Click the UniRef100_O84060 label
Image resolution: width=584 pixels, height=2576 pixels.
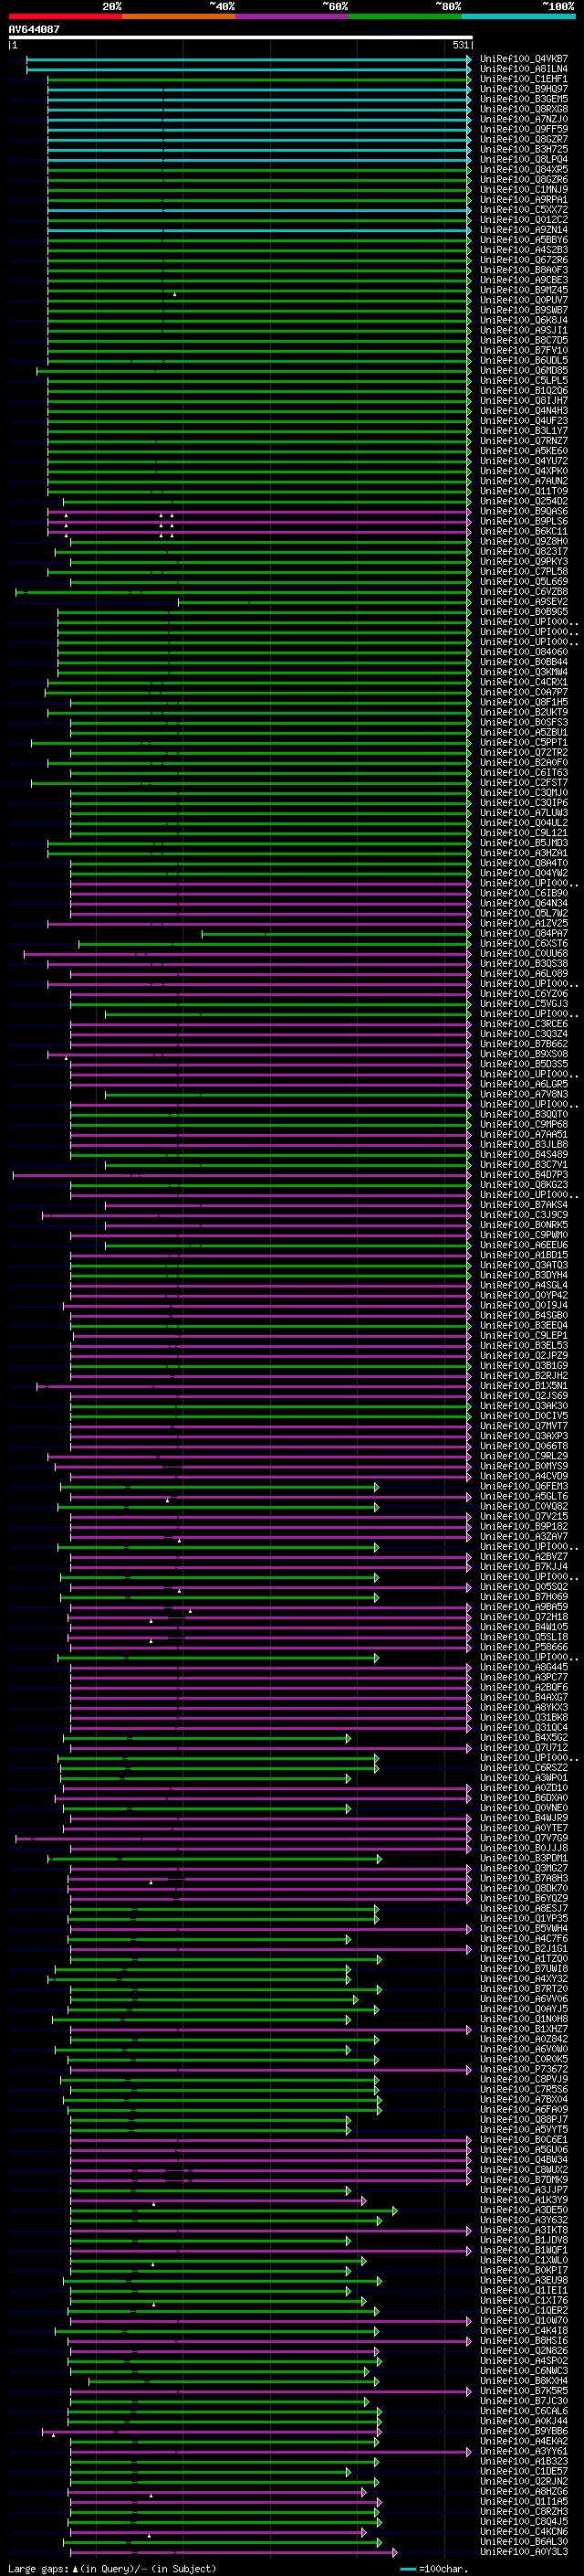524,652
